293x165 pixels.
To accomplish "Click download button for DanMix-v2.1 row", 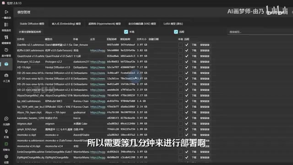I will [194, 45].
